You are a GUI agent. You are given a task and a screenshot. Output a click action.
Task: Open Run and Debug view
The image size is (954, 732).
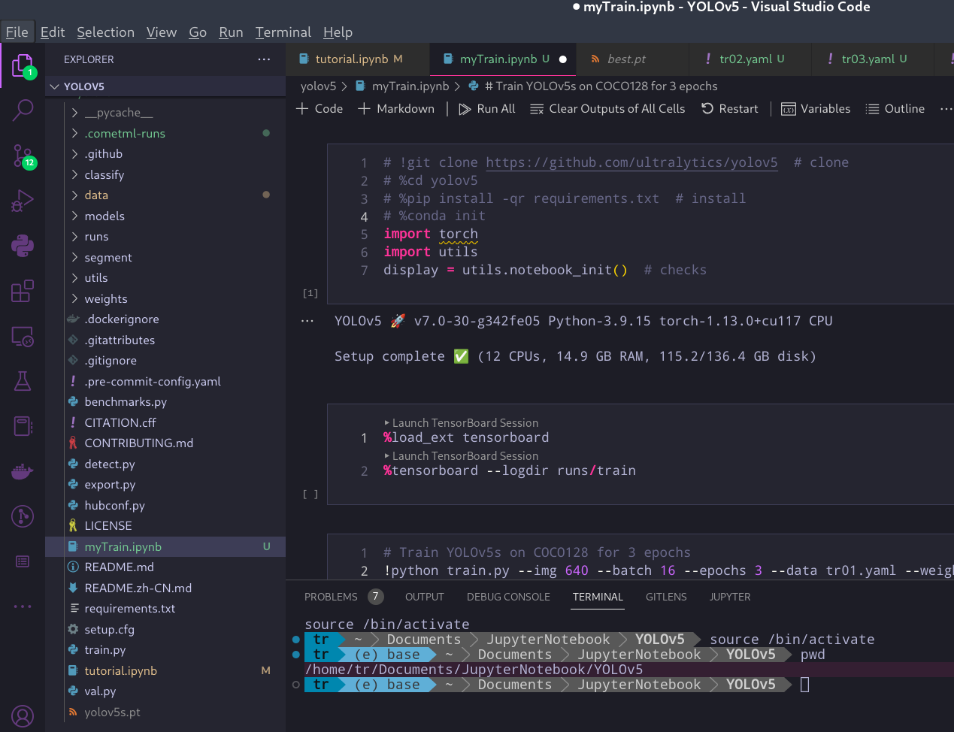[23, 201]
